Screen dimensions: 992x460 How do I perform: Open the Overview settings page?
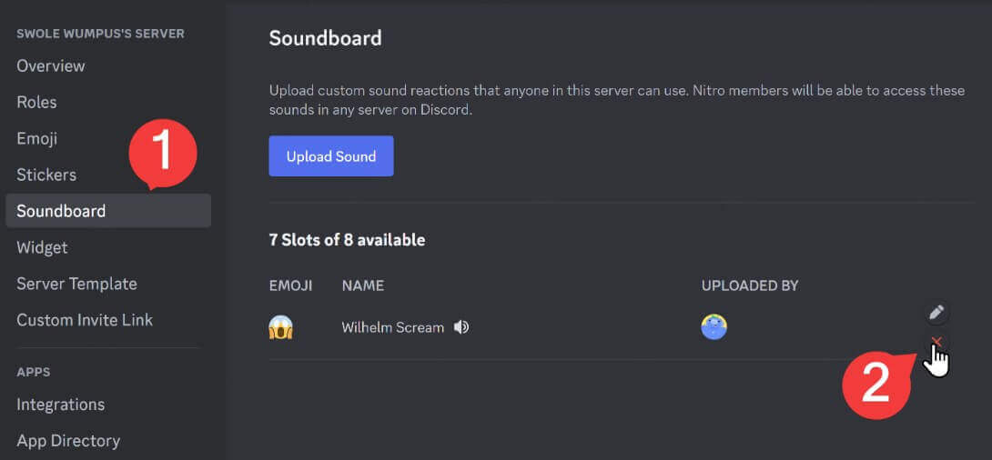51,65
